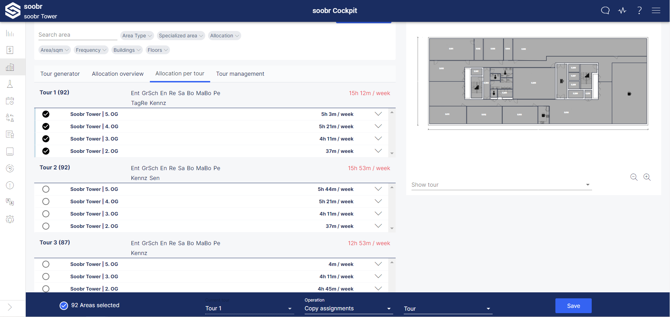
Task: Uncheck Tour 1 Soobr Tower 4. OG
Action: (x=46, y=126)
